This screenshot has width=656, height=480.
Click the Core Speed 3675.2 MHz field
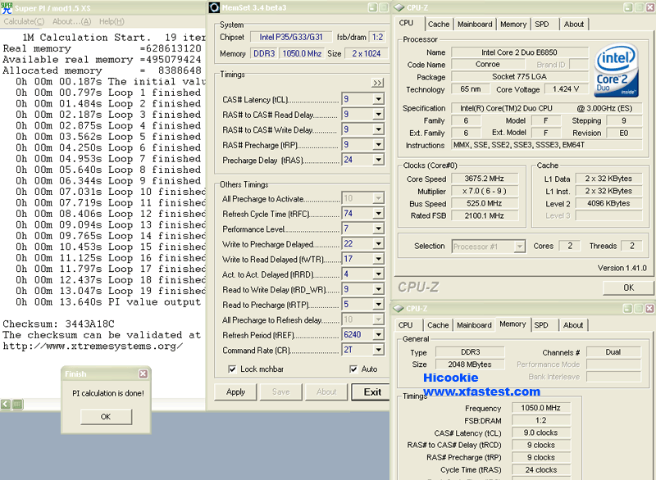click(x=485, y=179)
